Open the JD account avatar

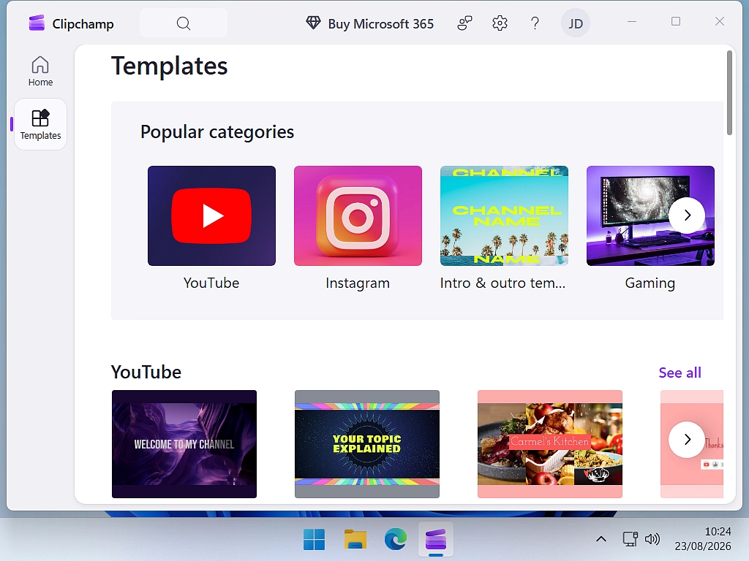[x=575, y=23]
